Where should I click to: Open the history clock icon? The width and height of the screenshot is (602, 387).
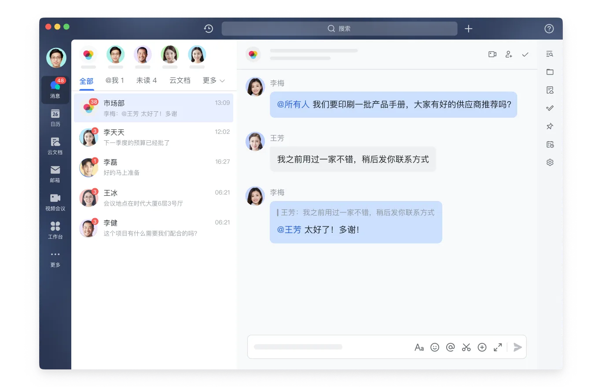(209, 29)
